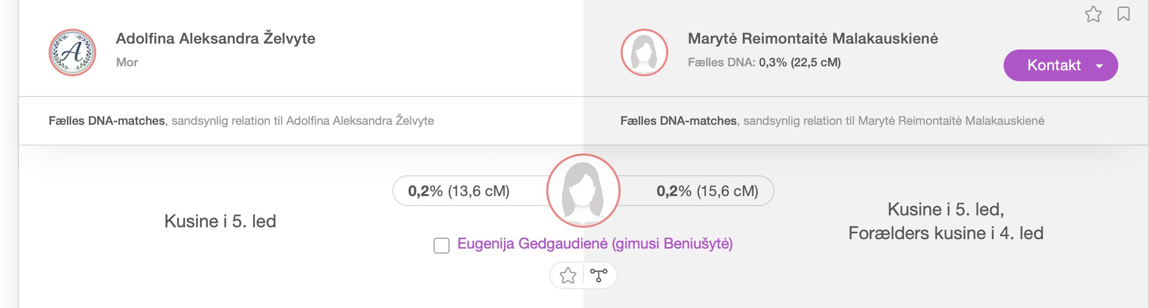Click Adolfina's monogram avatar
This screenshot has width=1149, height=308.
[x=72, y=52]
